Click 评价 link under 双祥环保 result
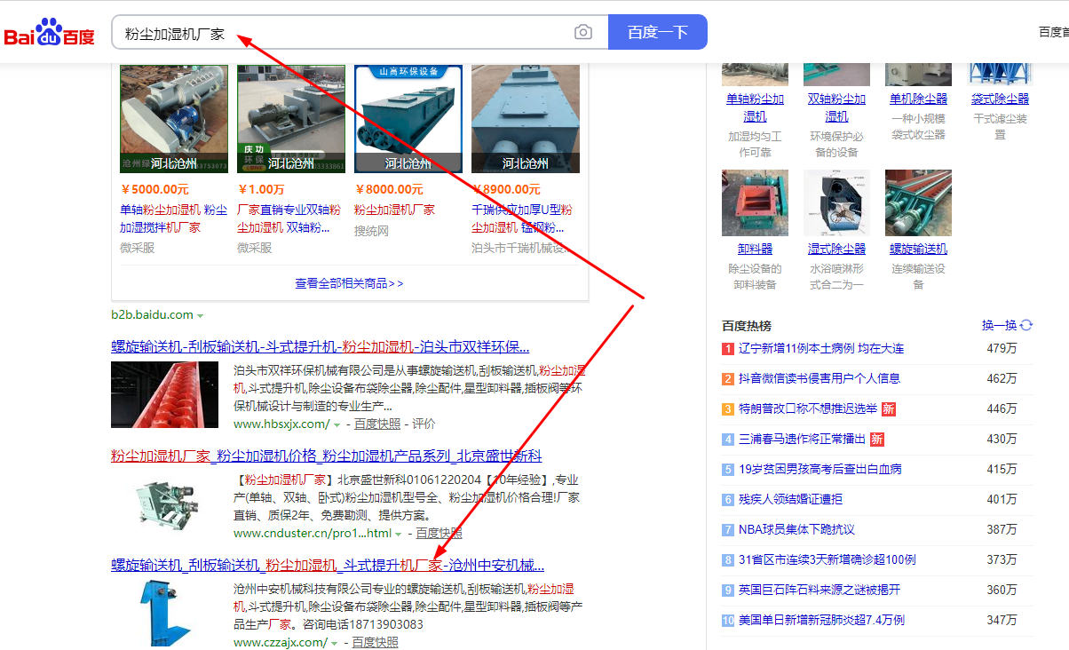Image resolution: width=1069 pixels, height=650 pixels. pyautogui.click(x=424, y=424)
